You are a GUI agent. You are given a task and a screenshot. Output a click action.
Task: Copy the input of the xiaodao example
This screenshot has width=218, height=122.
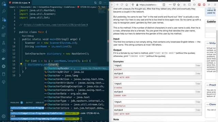[198, 84]
